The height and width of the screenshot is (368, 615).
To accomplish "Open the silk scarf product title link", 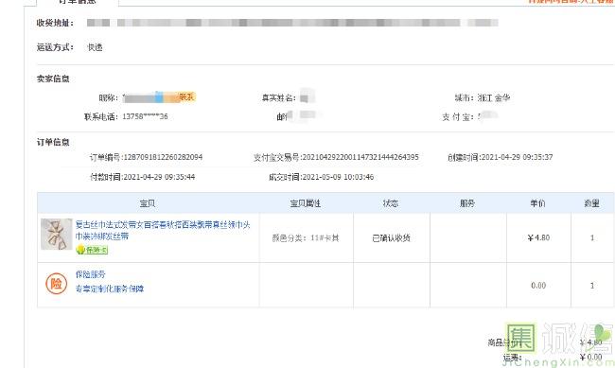I will 163,230.
